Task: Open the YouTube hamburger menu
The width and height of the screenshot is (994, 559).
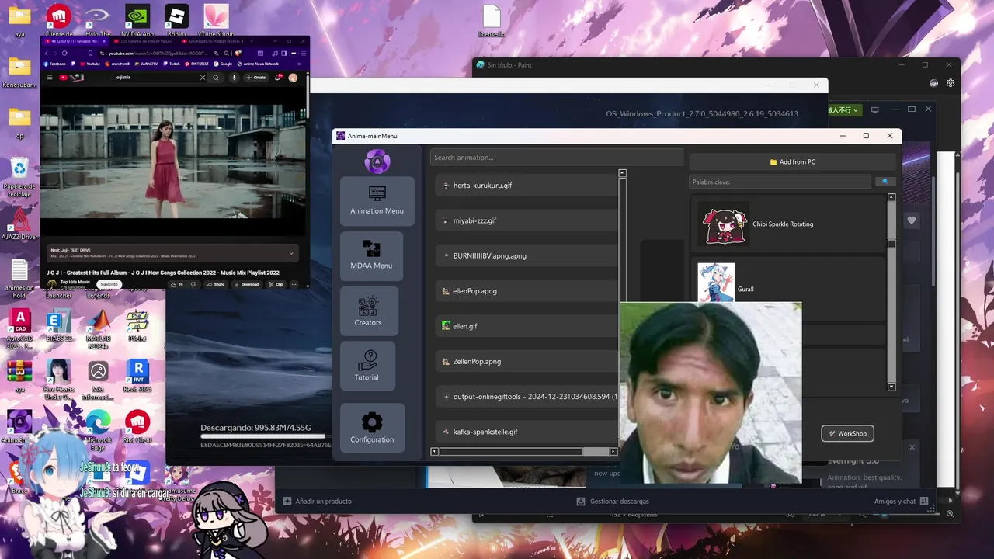Action: coord(50,78)
